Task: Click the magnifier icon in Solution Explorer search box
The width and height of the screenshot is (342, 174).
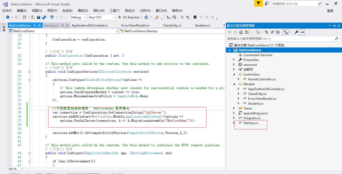Action: pyautogui.click(x=337, y=39)
